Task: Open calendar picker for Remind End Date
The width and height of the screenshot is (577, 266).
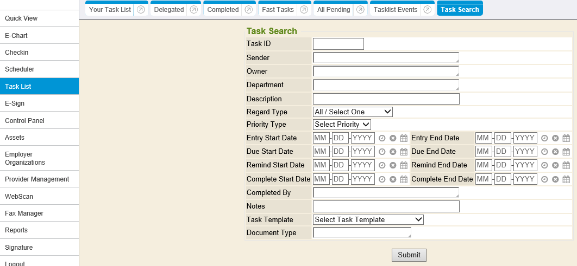Action: pyautogui.click(x=566, y=165)
